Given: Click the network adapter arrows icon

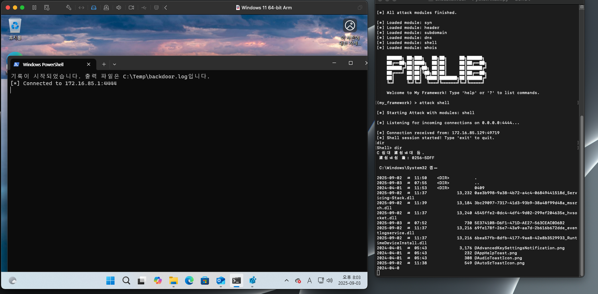Looking at the screenshot, I should pyautogui.click(x=82, y=8).
